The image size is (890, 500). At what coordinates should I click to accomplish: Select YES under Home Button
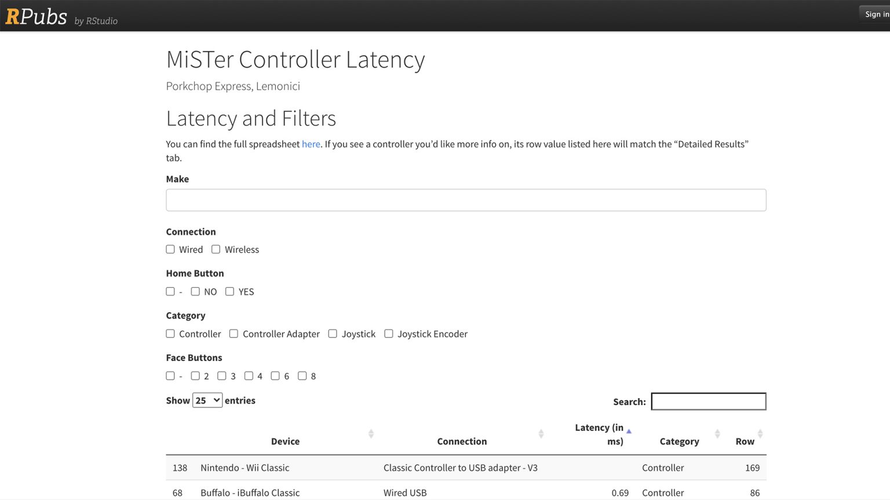(x=229, y=291)
